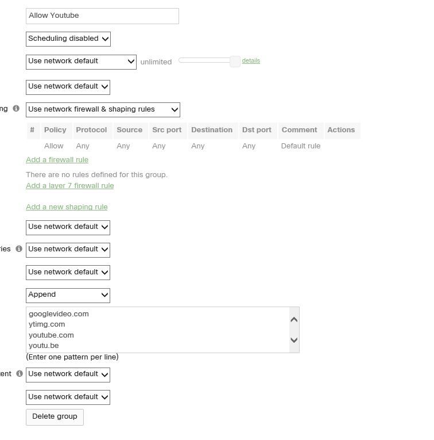Click the bandwidth limit slider handle
Screen dimensions: 434x440
[235, 62]
